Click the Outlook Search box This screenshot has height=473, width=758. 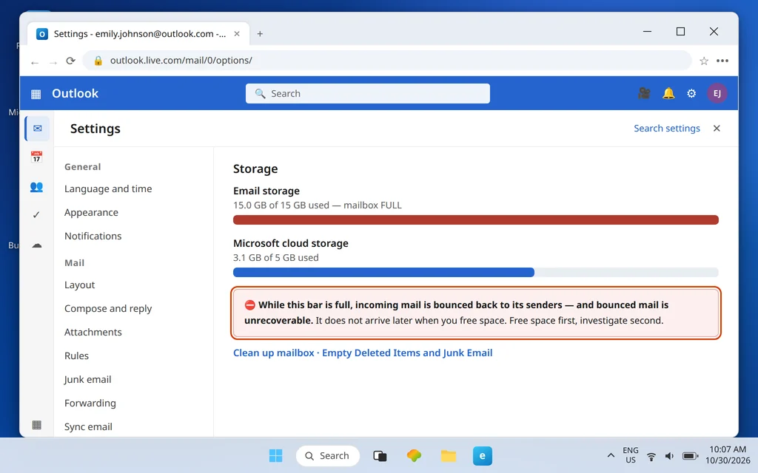[367, 94]
